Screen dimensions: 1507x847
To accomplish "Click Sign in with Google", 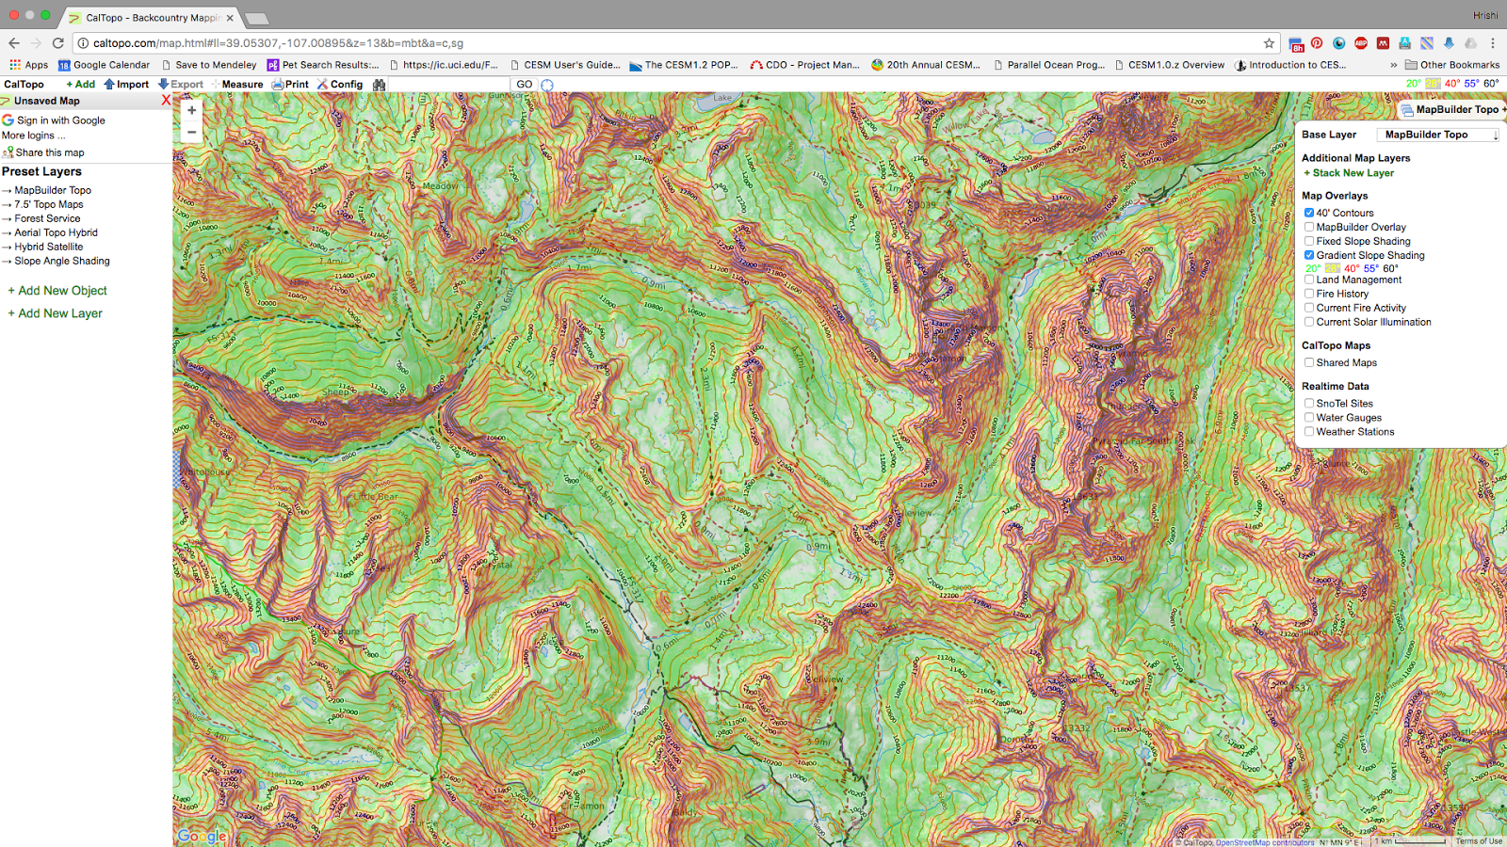I will coord(54,120).
